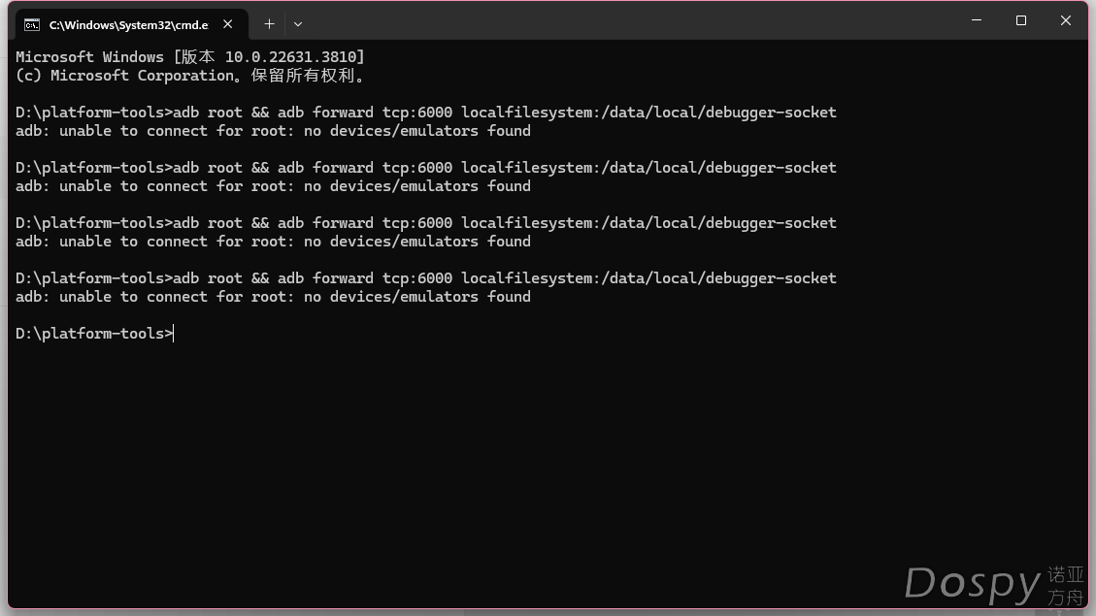Image resolution: width=1096 pixels, height=616 pixels.
Task: Click the third "unable to connect" error line
Action: (273, 242)
